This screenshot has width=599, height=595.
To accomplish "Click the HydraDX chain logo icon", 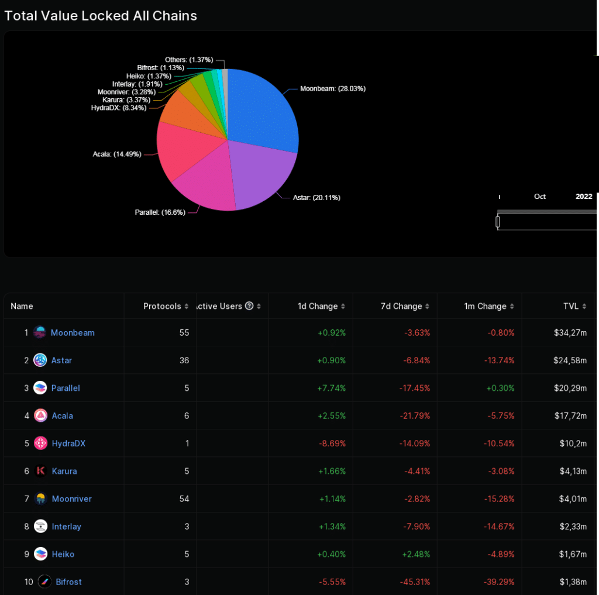I will click(40, 443).
